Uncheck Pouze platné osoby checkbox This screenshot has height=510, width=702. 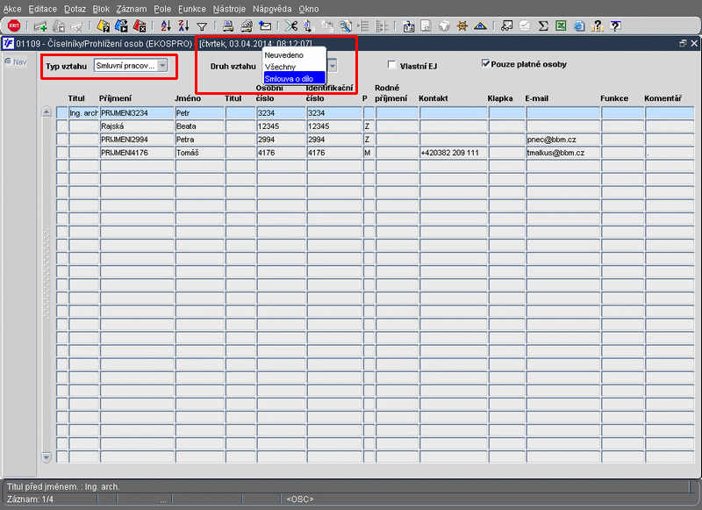[x=485, y=63]
